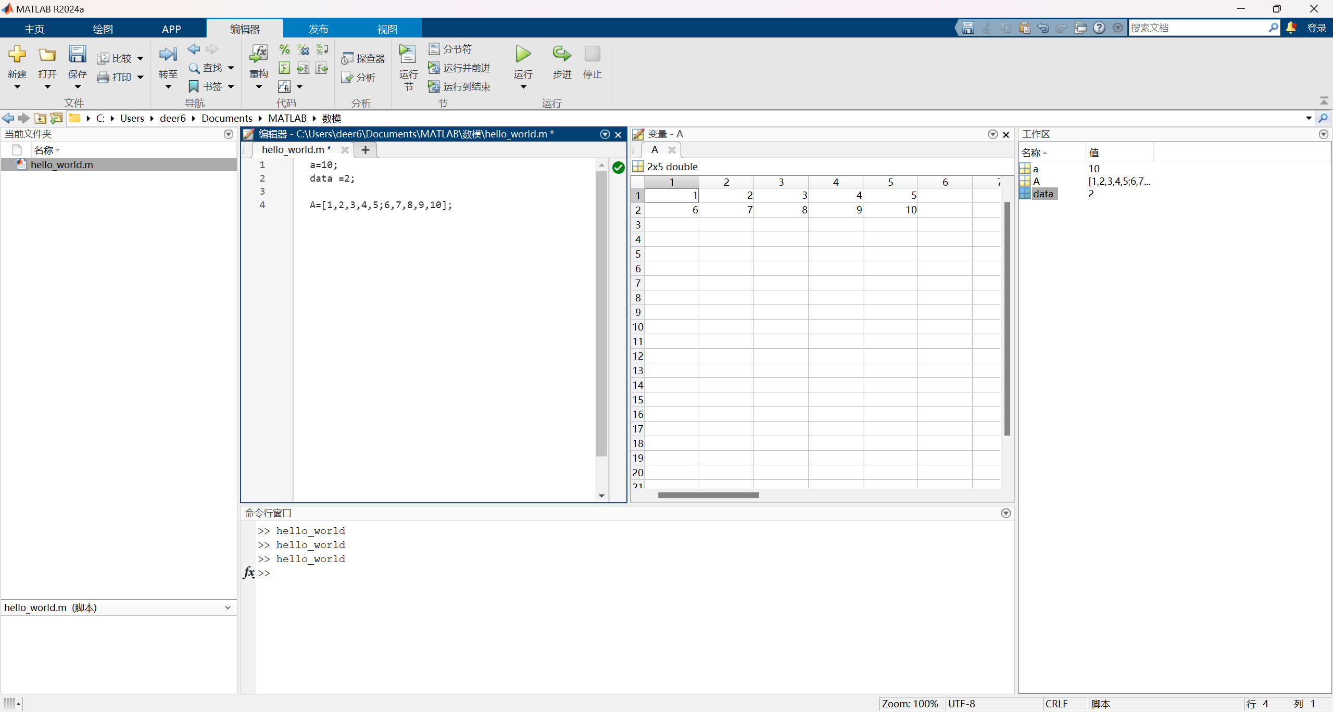Click the green code analyzer checkmark
The height and width of the screenshot is (712, 1333).
[x=618, y=168]
